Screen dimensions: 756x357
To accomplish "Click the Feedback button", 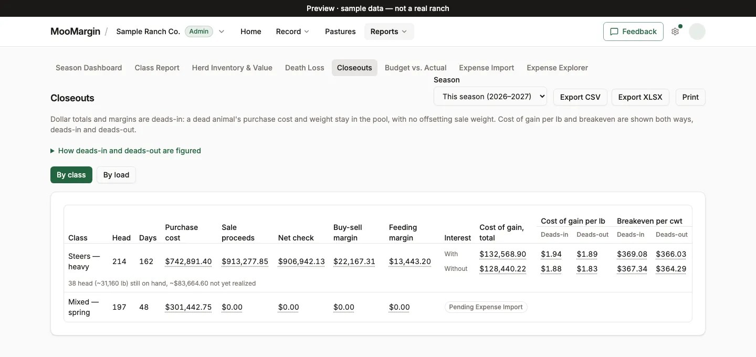I will click(x=633, y=31).
